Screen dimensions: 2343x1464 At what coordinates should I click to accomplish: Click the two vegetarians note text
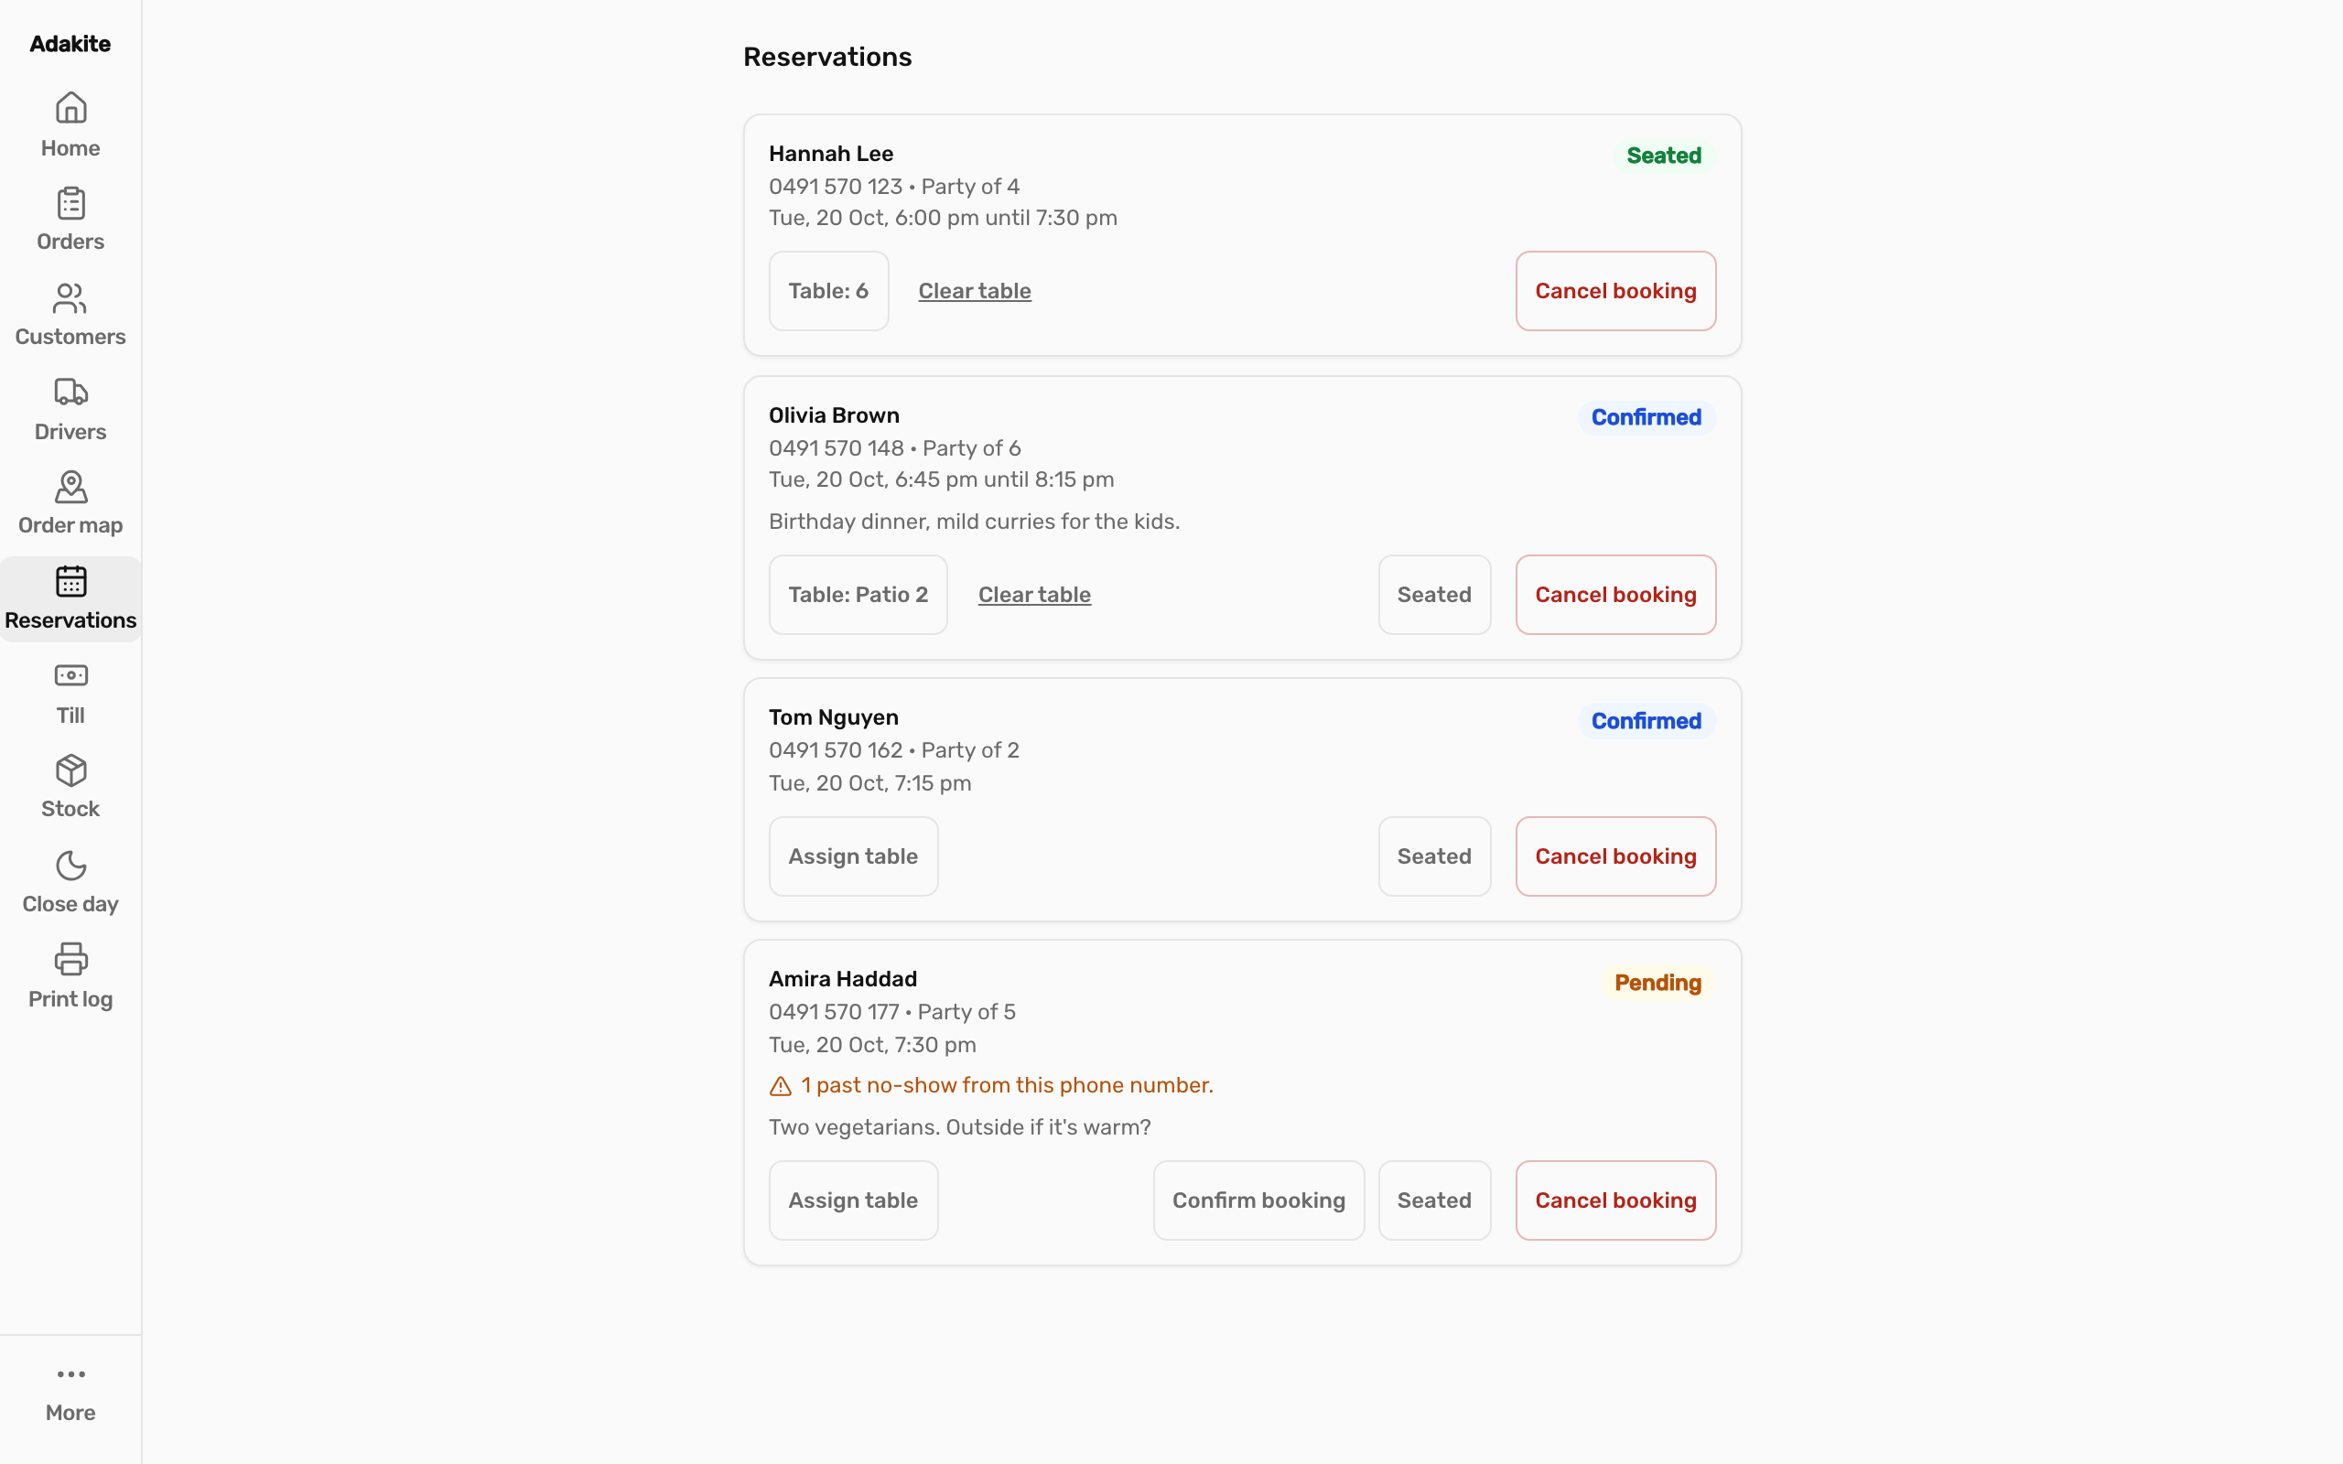[959, 1127]
